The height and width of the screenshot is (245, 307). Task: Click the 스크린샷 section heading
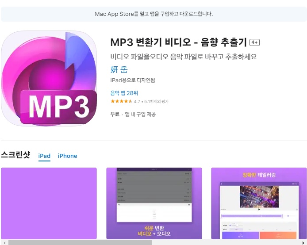(15, 155)
